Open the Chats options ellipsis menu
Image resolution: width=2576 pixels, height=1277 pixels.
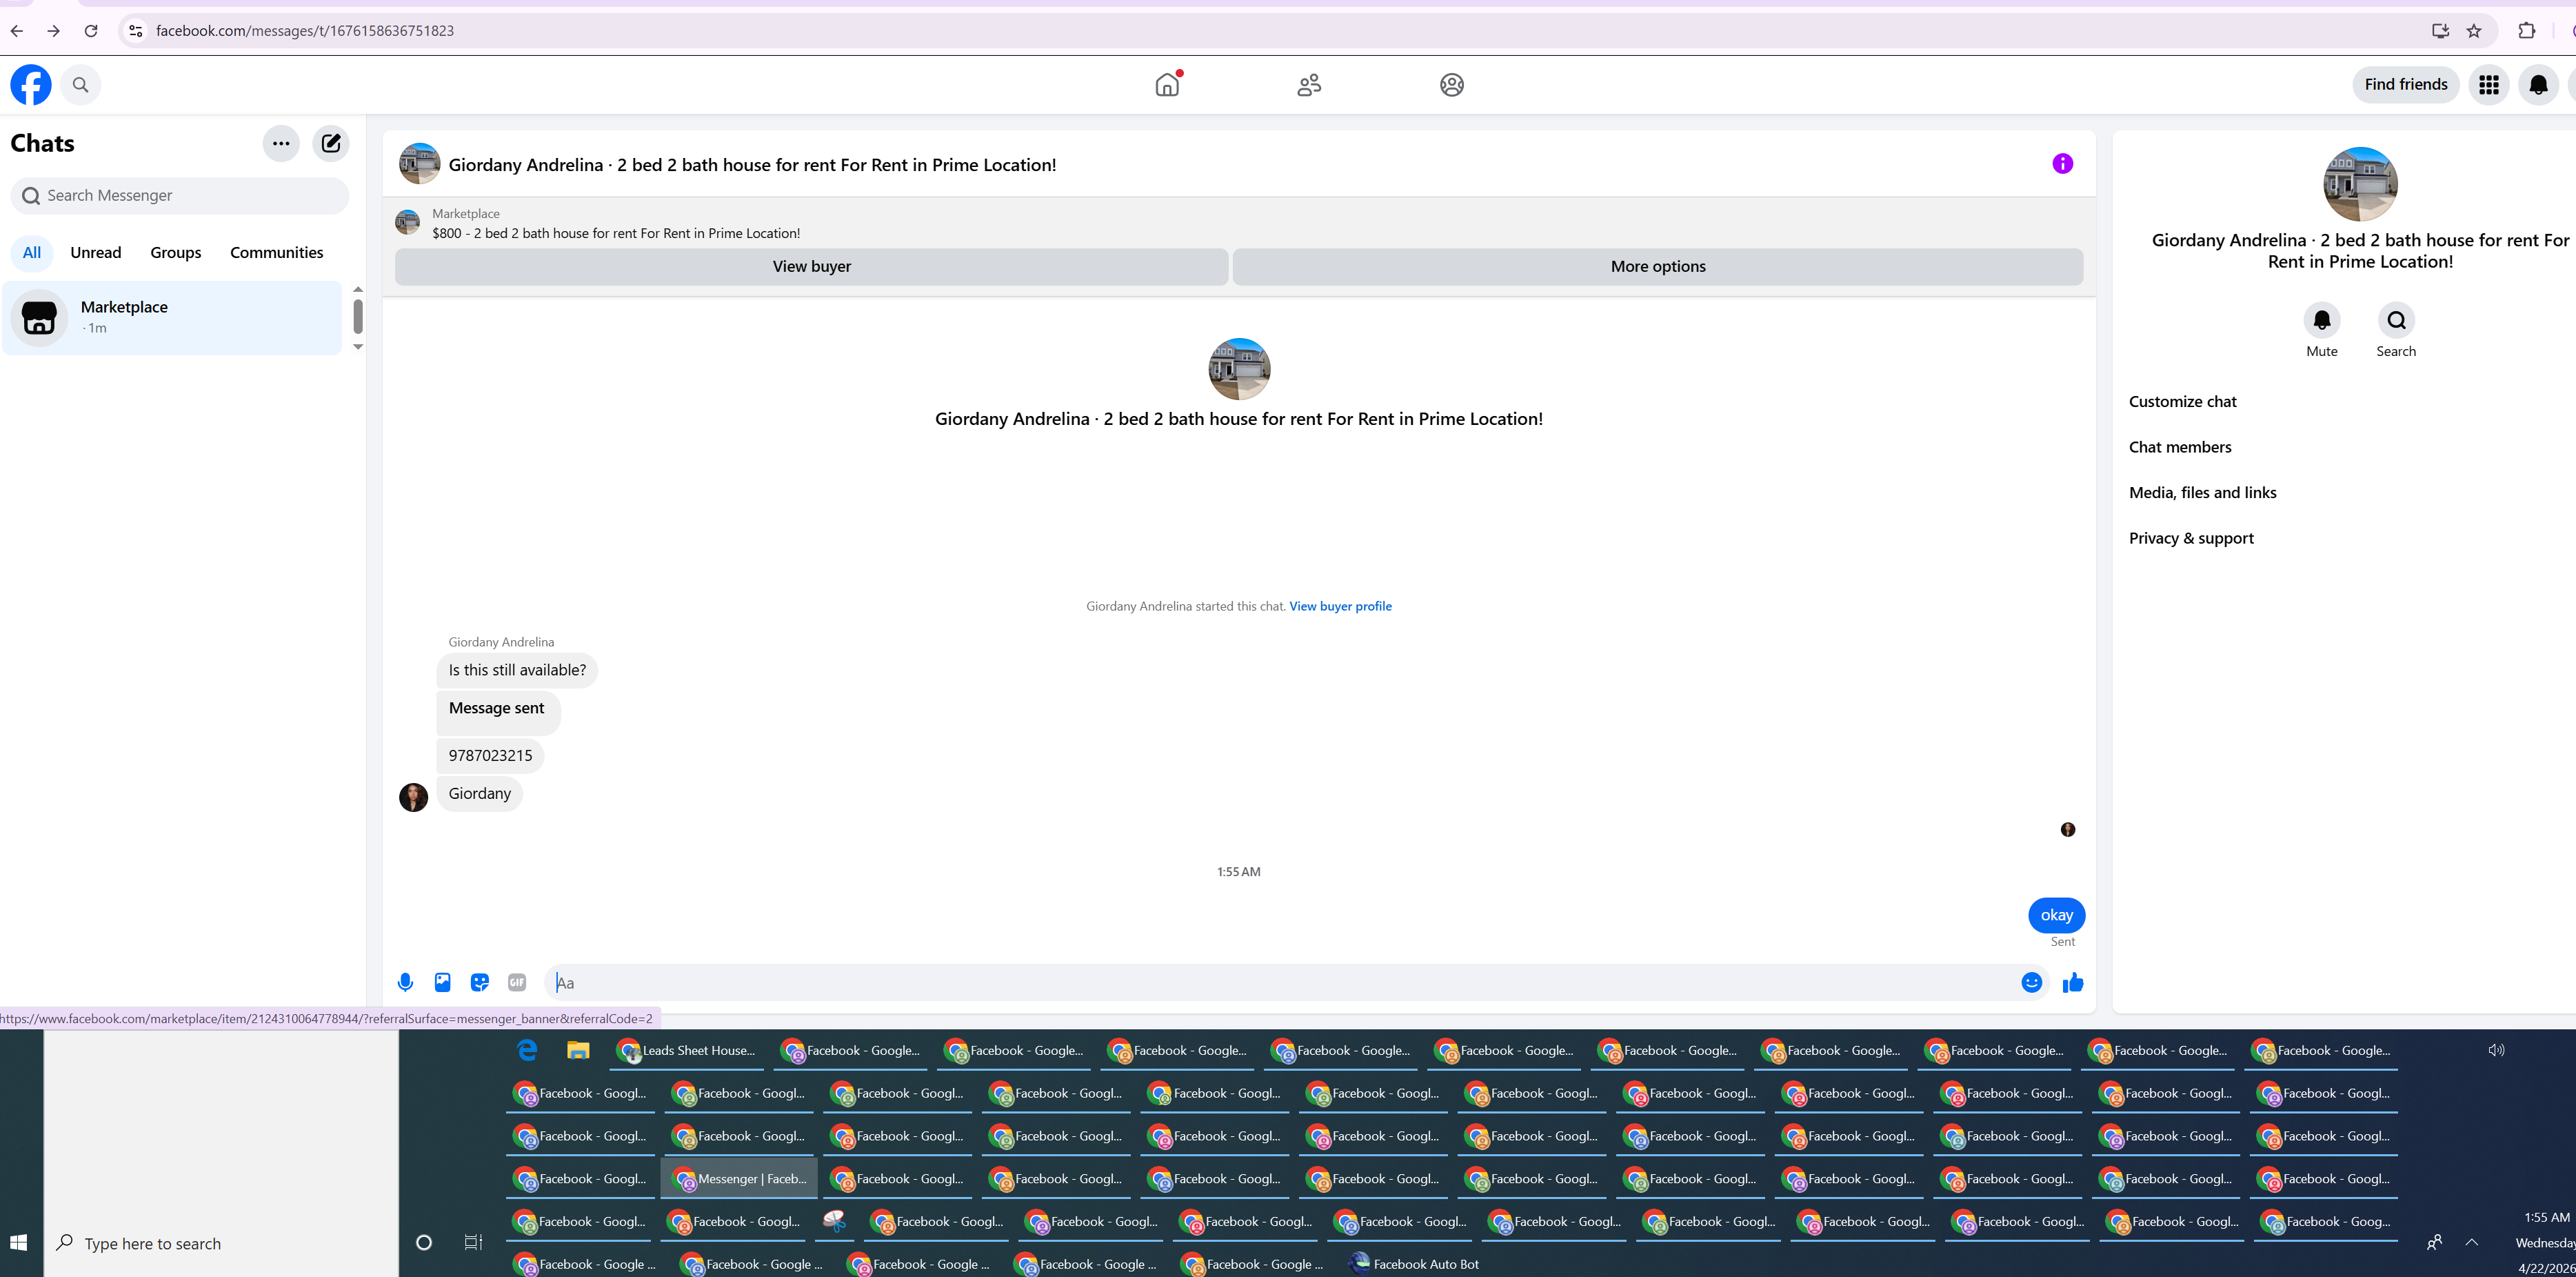click(x=281, y=143)
